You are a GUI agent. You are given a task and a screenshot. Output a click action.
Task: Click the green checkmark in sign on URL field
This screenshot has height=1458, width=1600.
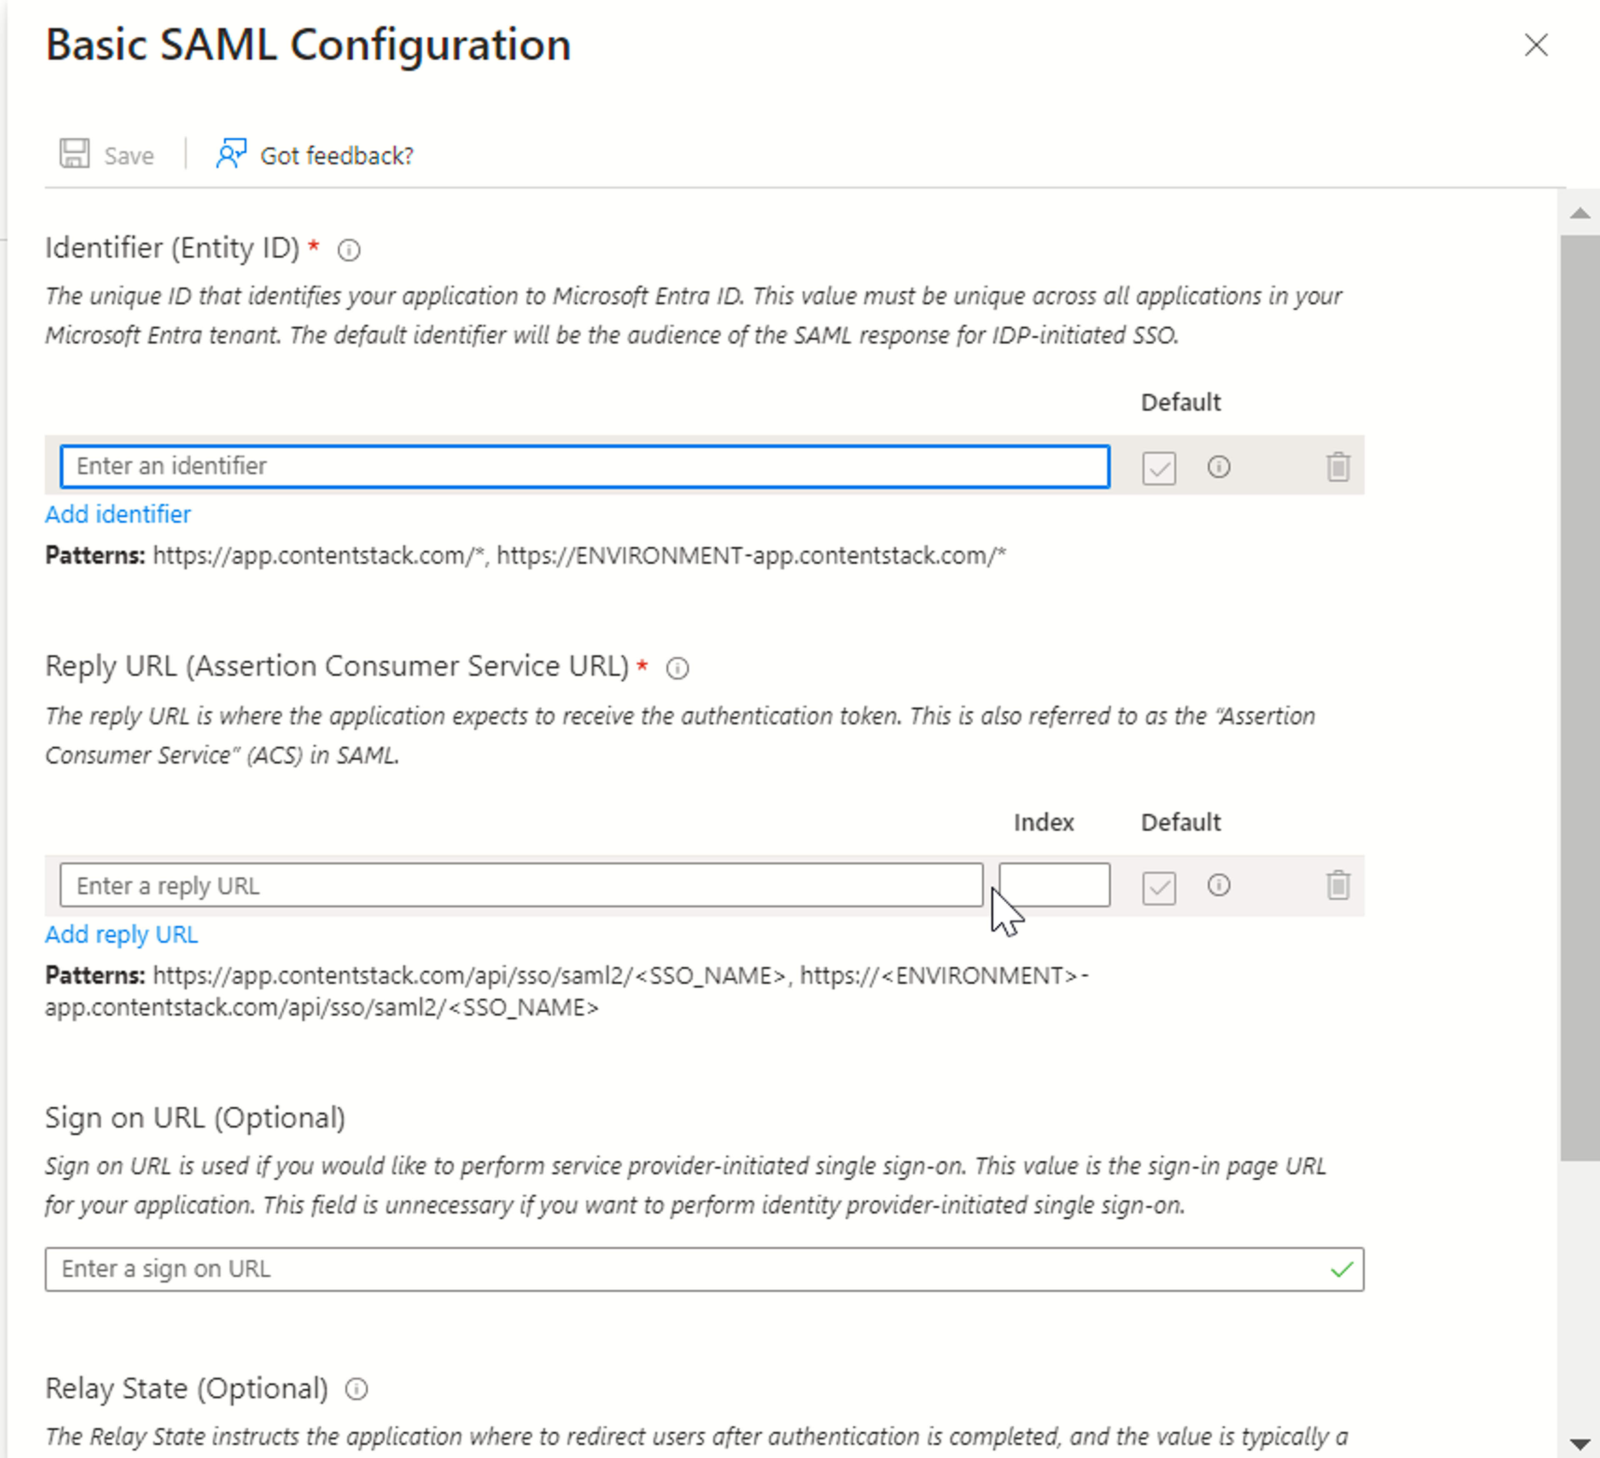[x=1341, y=1270]
